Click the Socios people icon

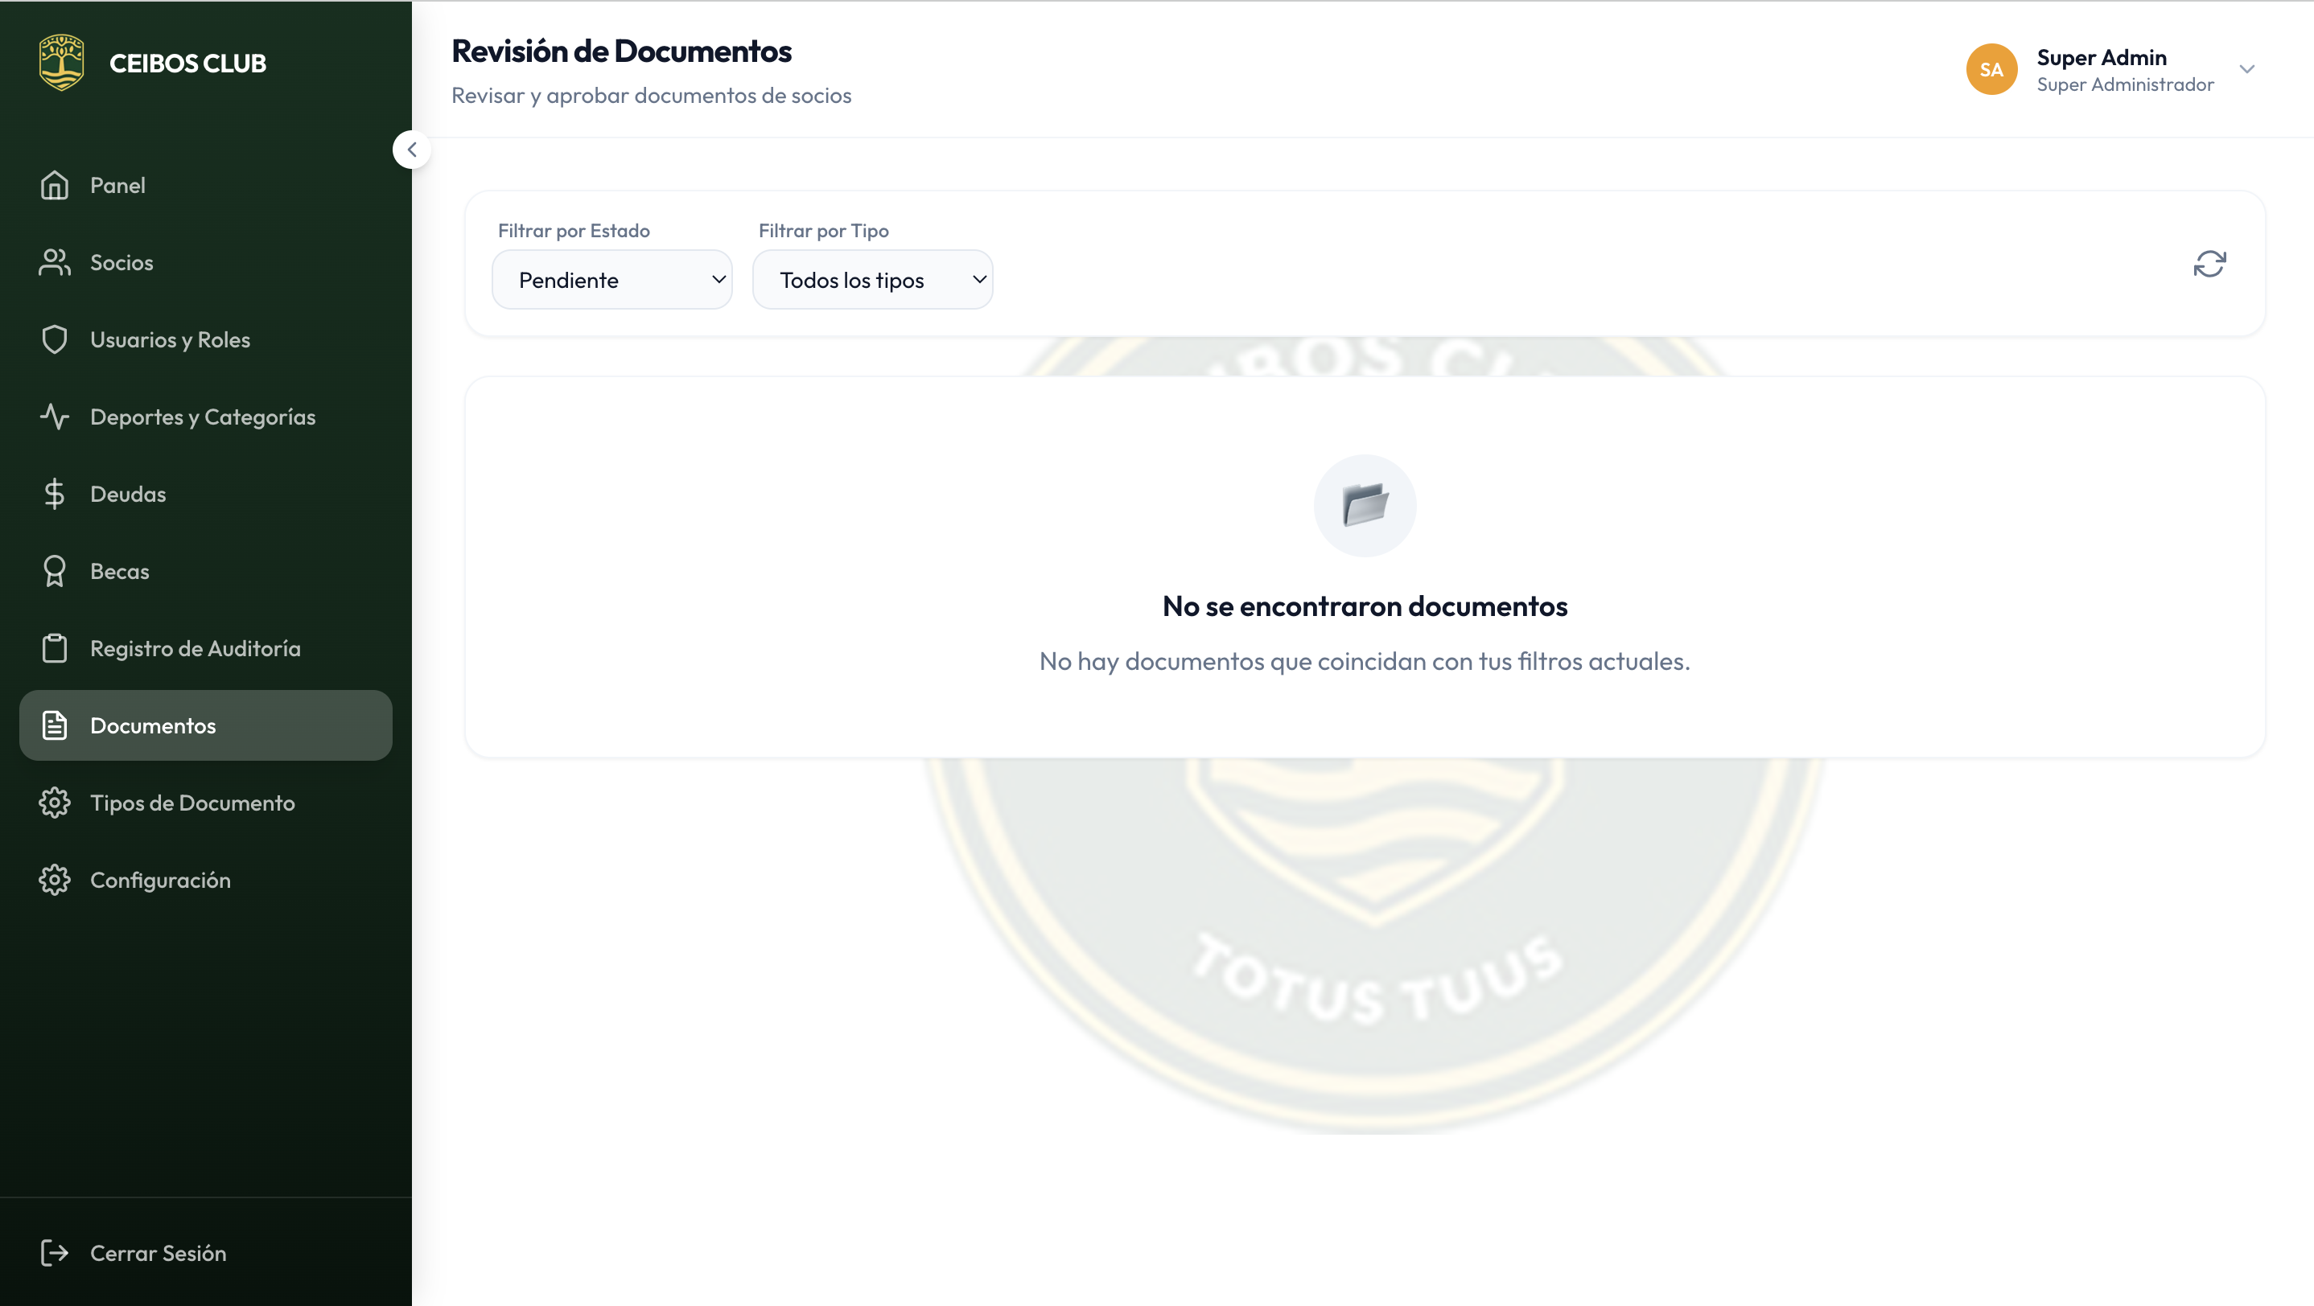(55, 262)
